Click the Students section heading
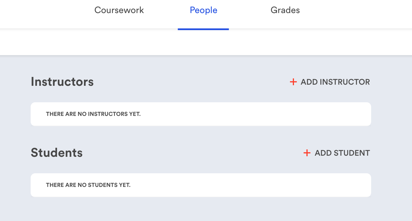This screenshot has width=412, height=221. 57,153
